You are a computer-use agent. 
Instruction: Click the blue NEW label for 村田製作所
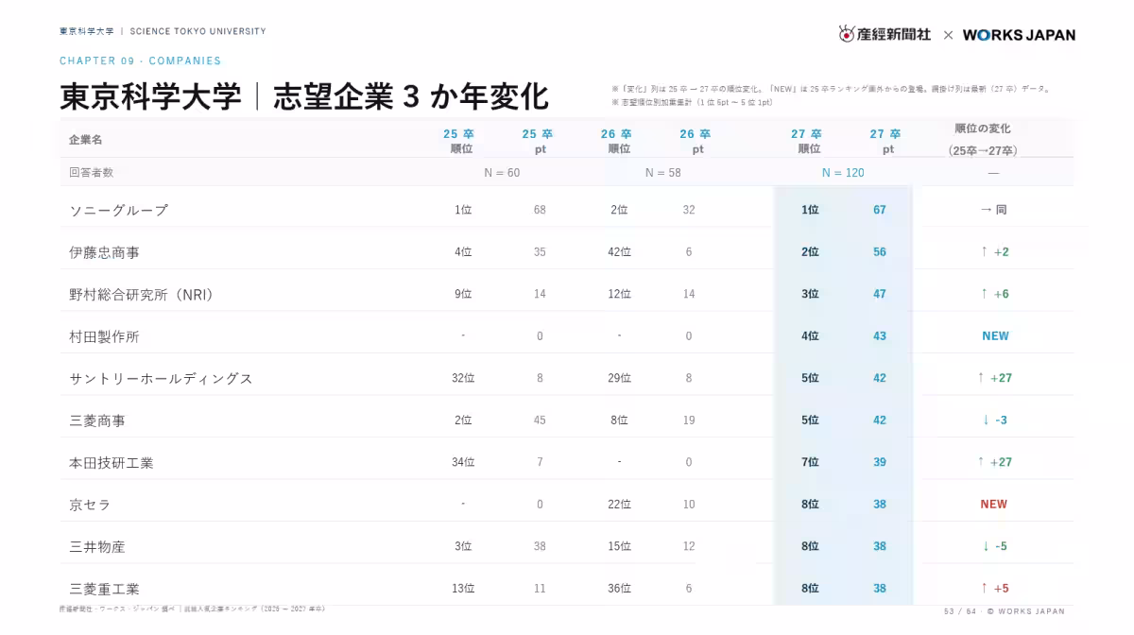pyautogui.click(x=995, y=336)
